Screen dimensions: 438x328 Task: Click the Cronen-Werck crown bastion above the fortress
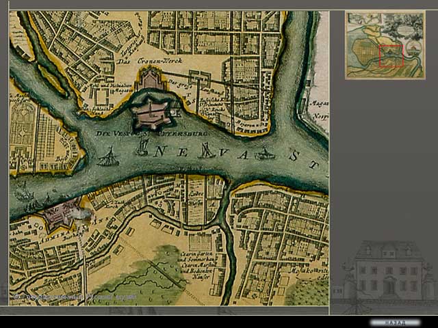(150, 79)
